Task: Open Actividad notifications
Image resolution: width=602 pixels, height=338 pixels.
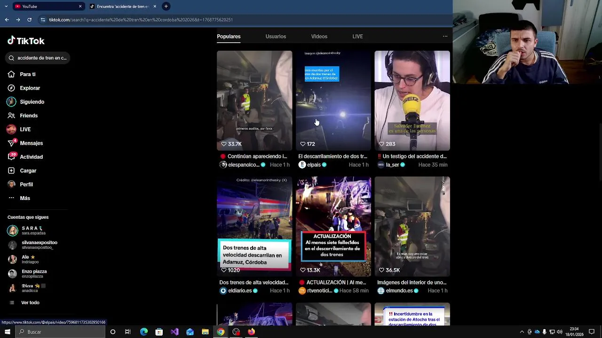Action: coord(25,157)
